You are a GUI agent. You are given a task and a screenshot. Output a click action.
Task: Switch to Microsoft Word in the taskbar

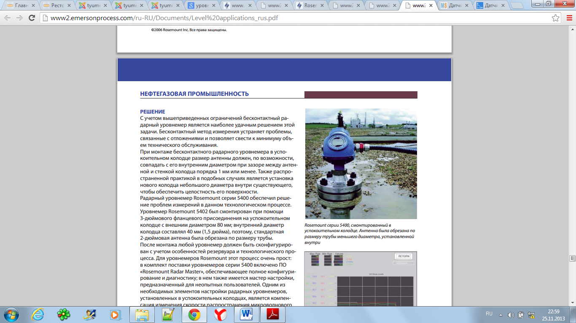click(x=247, y=314)
